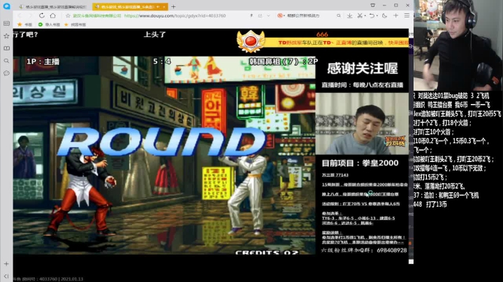Click the text "目前项目：拳皇2000"
This screenshot has height=282, width=503.
(360, 163)
